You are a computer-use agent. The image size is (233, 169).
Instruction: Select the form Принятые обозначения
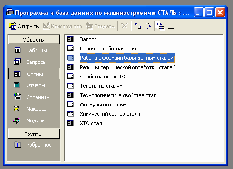point(108,49)
